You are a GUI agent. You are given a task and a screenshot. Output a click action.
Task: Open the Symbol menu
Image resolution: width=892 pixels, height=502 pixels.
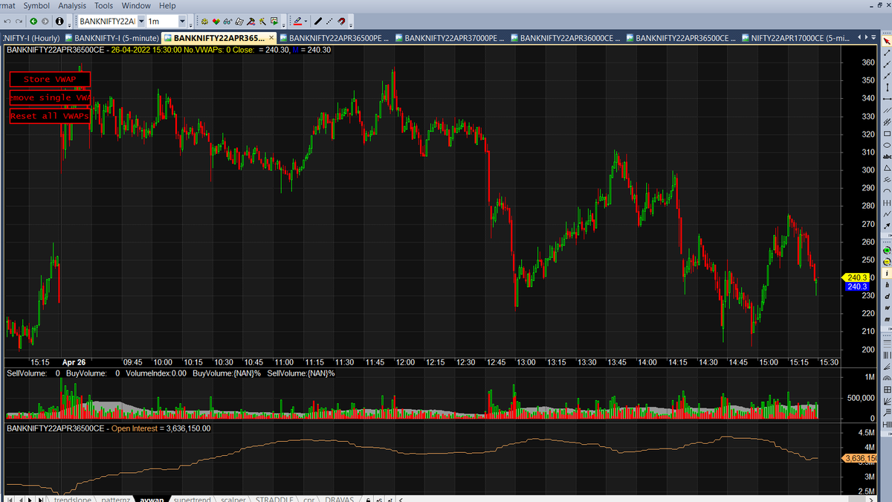(36, 5)
